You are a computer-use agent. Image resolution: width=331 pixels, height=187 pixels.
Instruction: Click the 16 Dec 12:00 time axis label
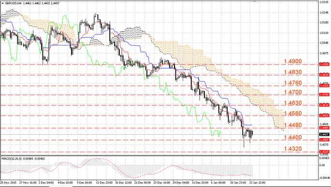pos(123,183)
